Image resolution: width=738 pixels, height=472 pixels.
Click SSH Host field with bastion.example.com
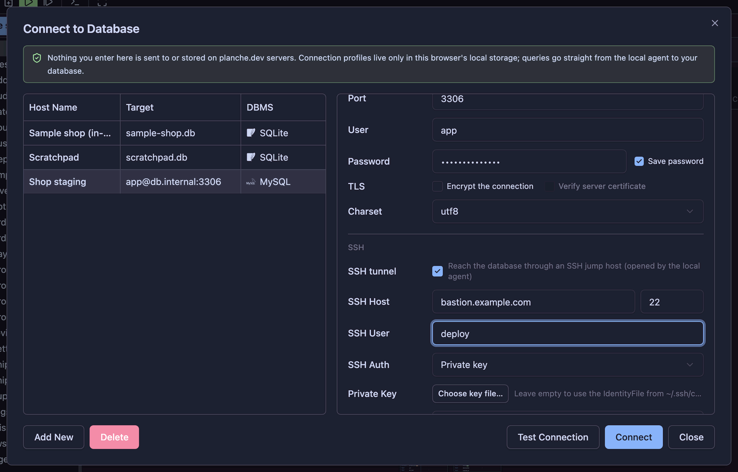pos(534,302)
